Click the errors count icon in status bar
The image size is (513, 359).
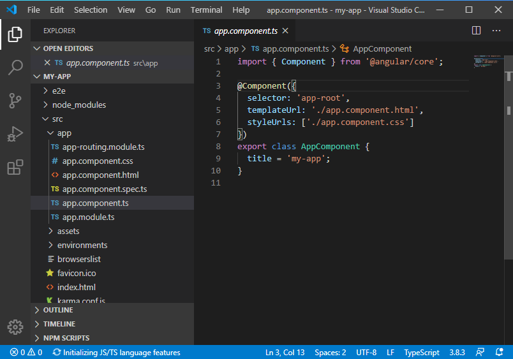[14, 352]
